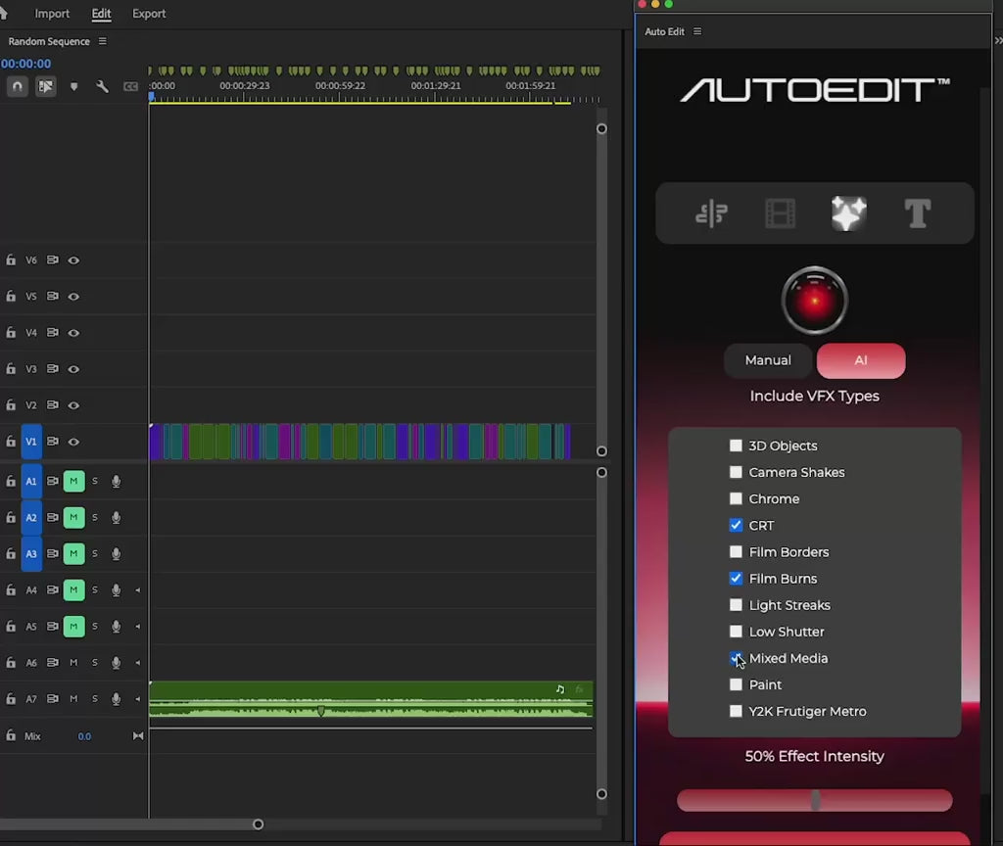Toggle lock on track V6
The image size is (1003, 846).
point(11,260)
